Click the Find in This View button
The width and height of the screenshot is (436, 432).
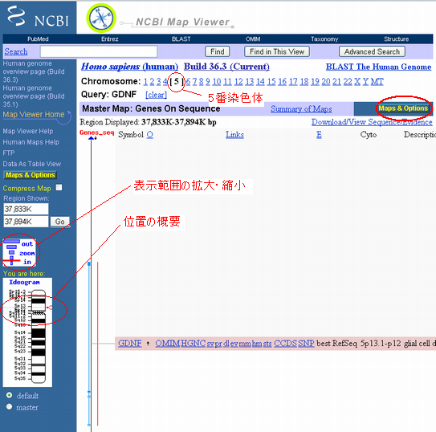[277, 51]
